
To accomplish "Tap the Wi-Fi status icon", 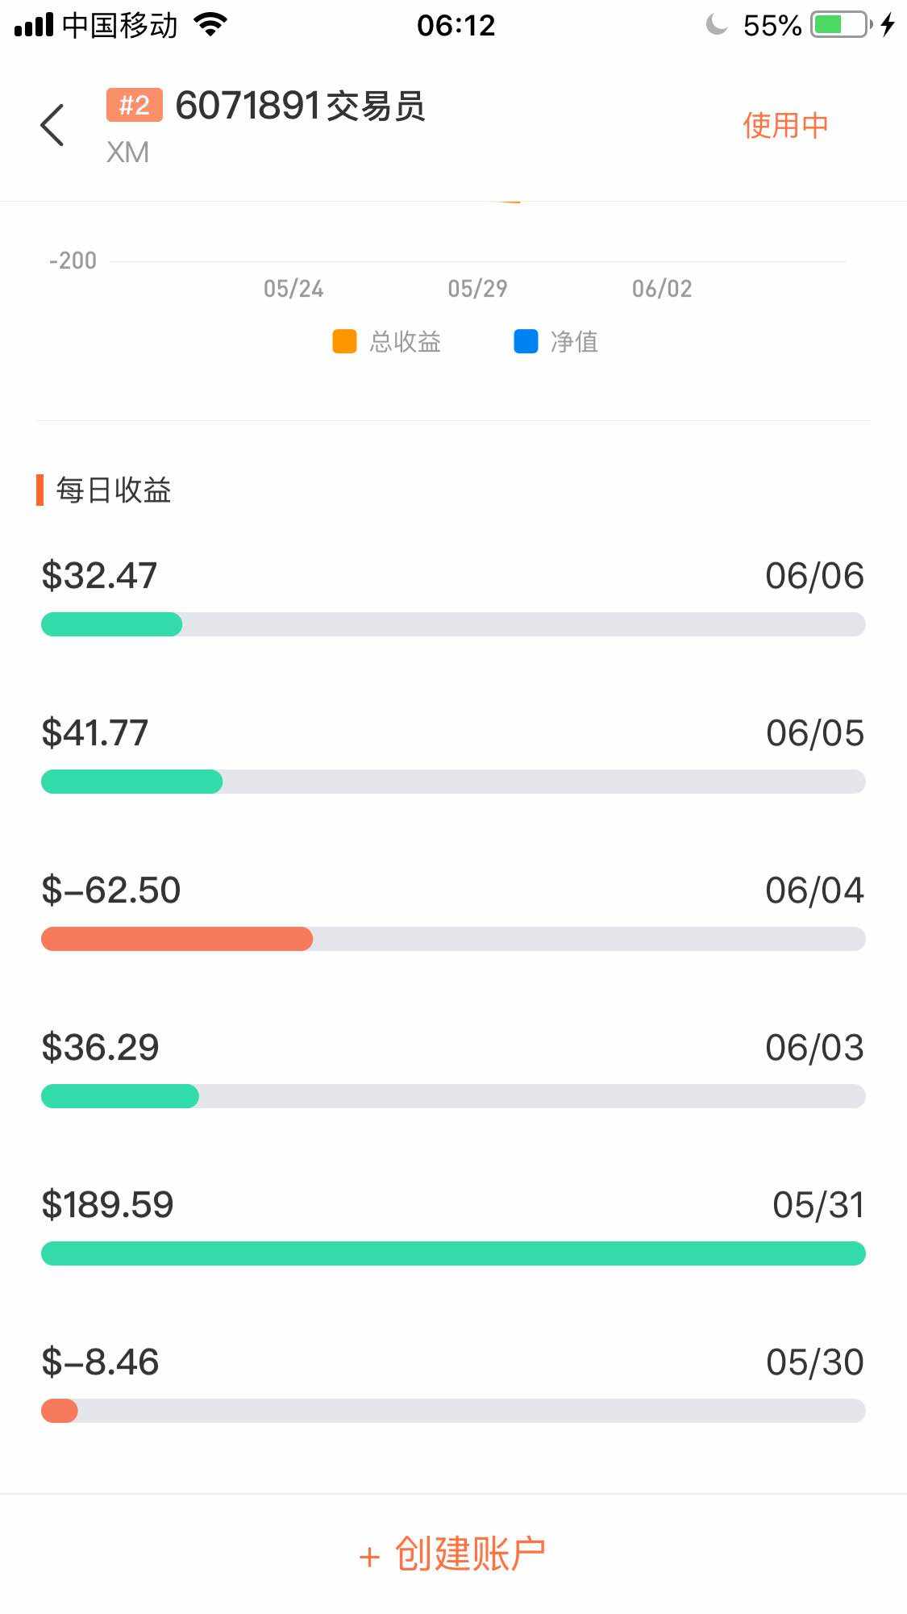I will click(x=210, y=25).
